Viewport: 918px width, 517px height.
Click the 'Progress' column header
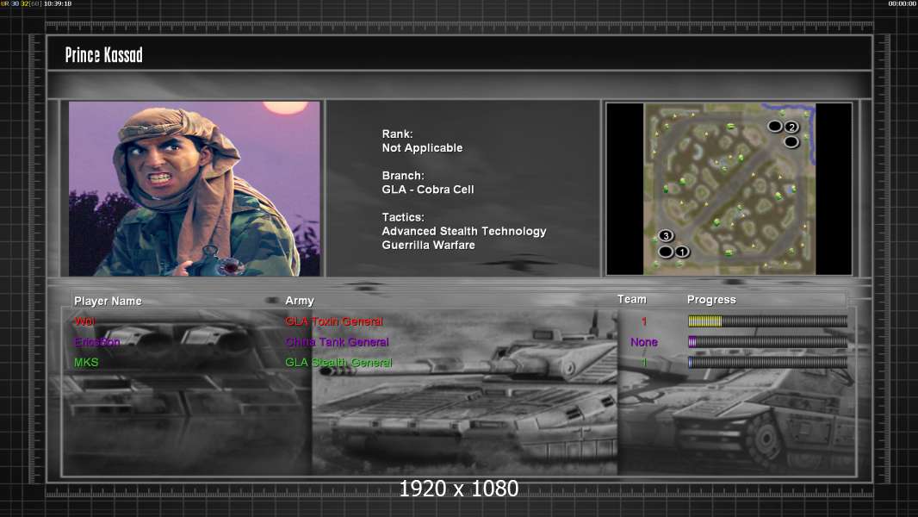tap(711, 300)
